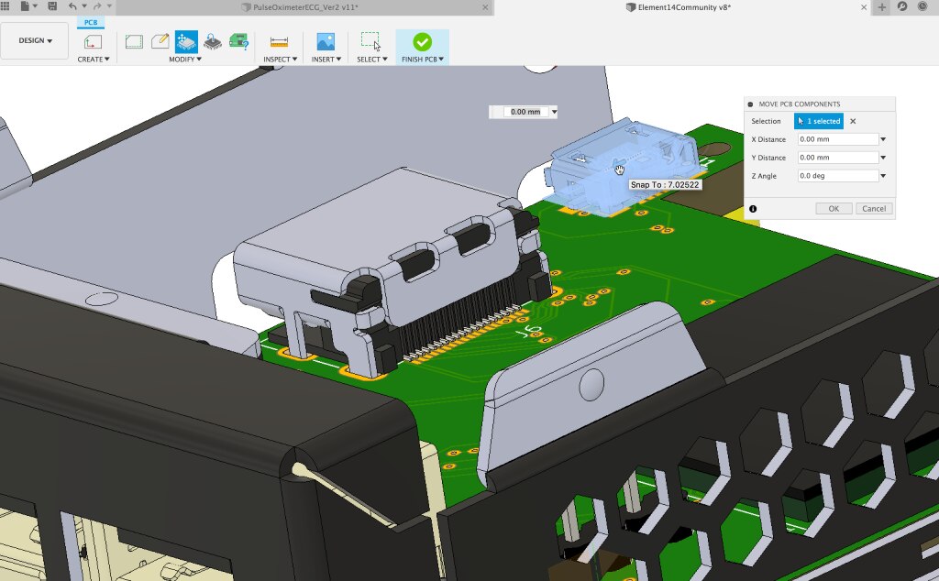The width and height of the screenshot is (939, 581).
Task: Cancel the Move PCB Components dialog
Action: point(873,209)
